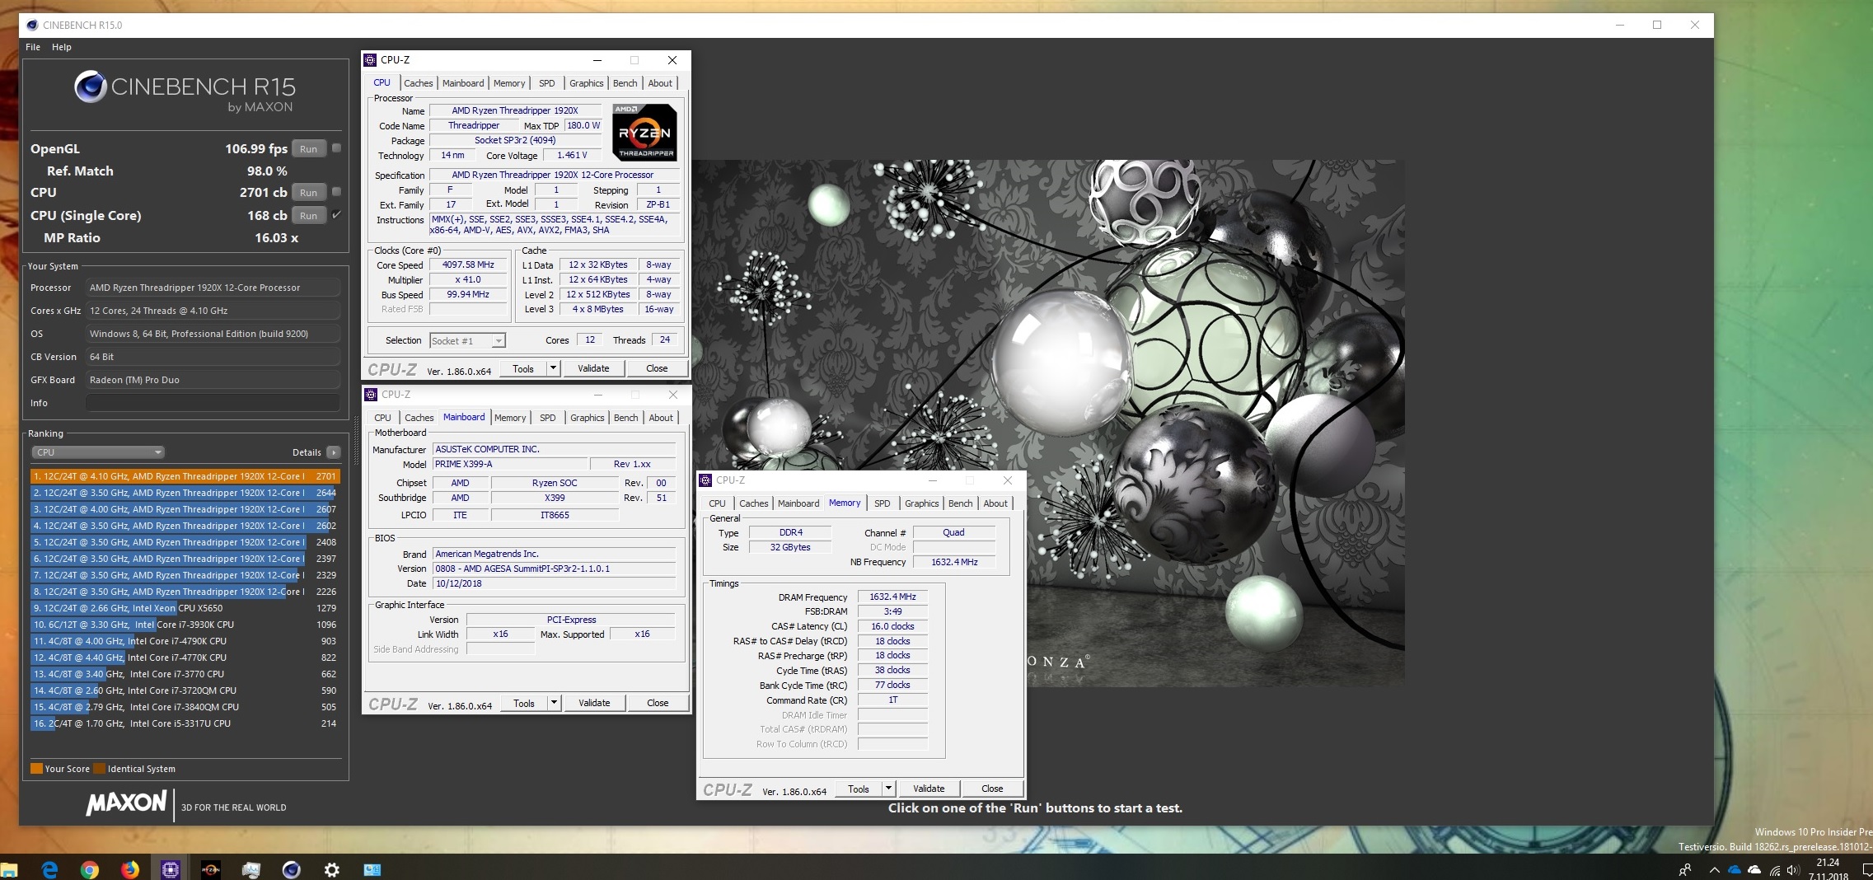Open Tools dropdown arrow in CPU-Z Mainboard window
1873x880 pixels.
[x=555, y=703]
